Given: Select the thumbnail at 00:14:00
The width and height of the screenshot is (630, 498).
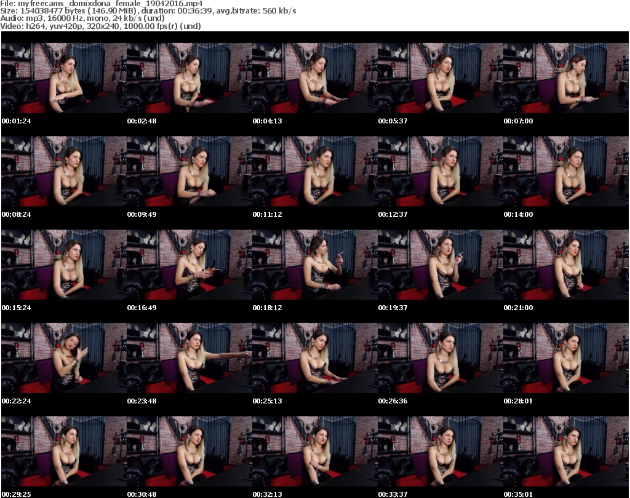Looking at the screenshot, I should point(566,171).
